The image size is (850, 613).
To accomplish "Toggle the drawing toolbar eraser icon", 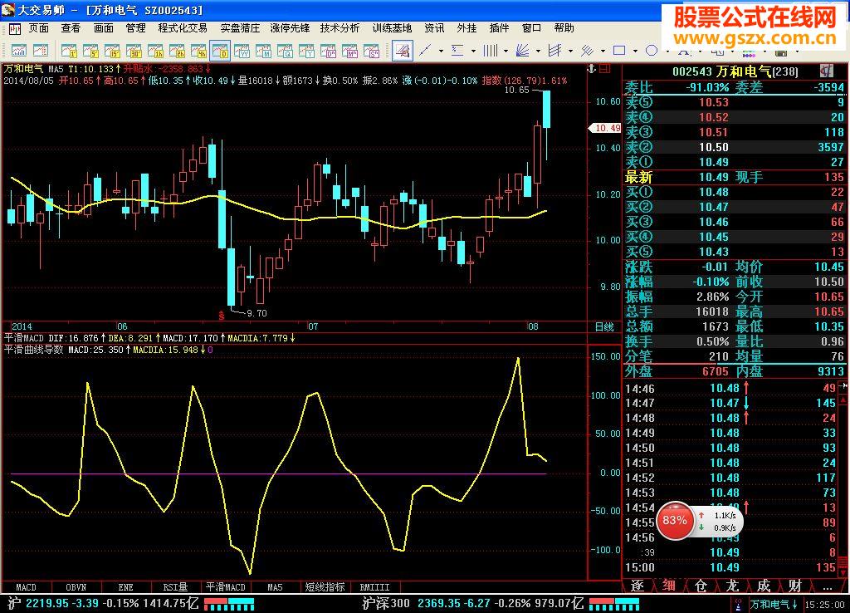I will [403, 51].
